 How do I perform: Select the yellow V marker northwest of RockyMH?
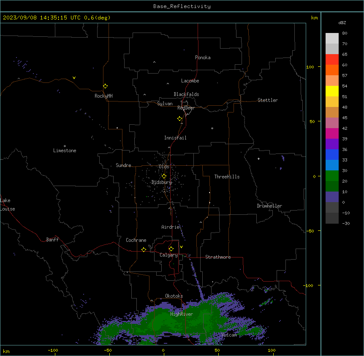74,78
